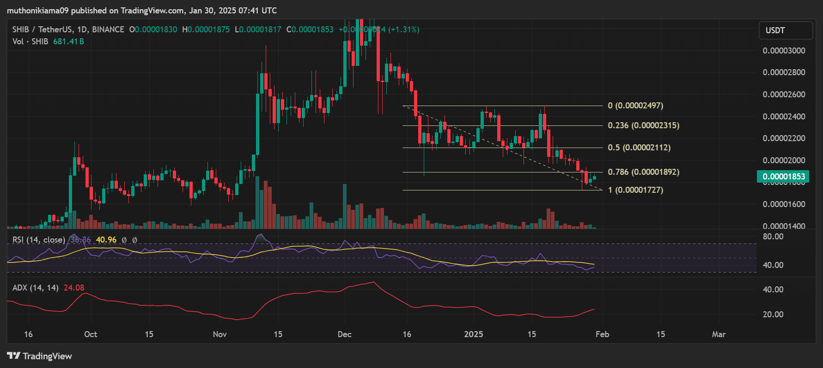This screenshot has height=368, width=823.
Task: Click the second empty-value symbol in RSI legend
Action: [x=134, y=240]
